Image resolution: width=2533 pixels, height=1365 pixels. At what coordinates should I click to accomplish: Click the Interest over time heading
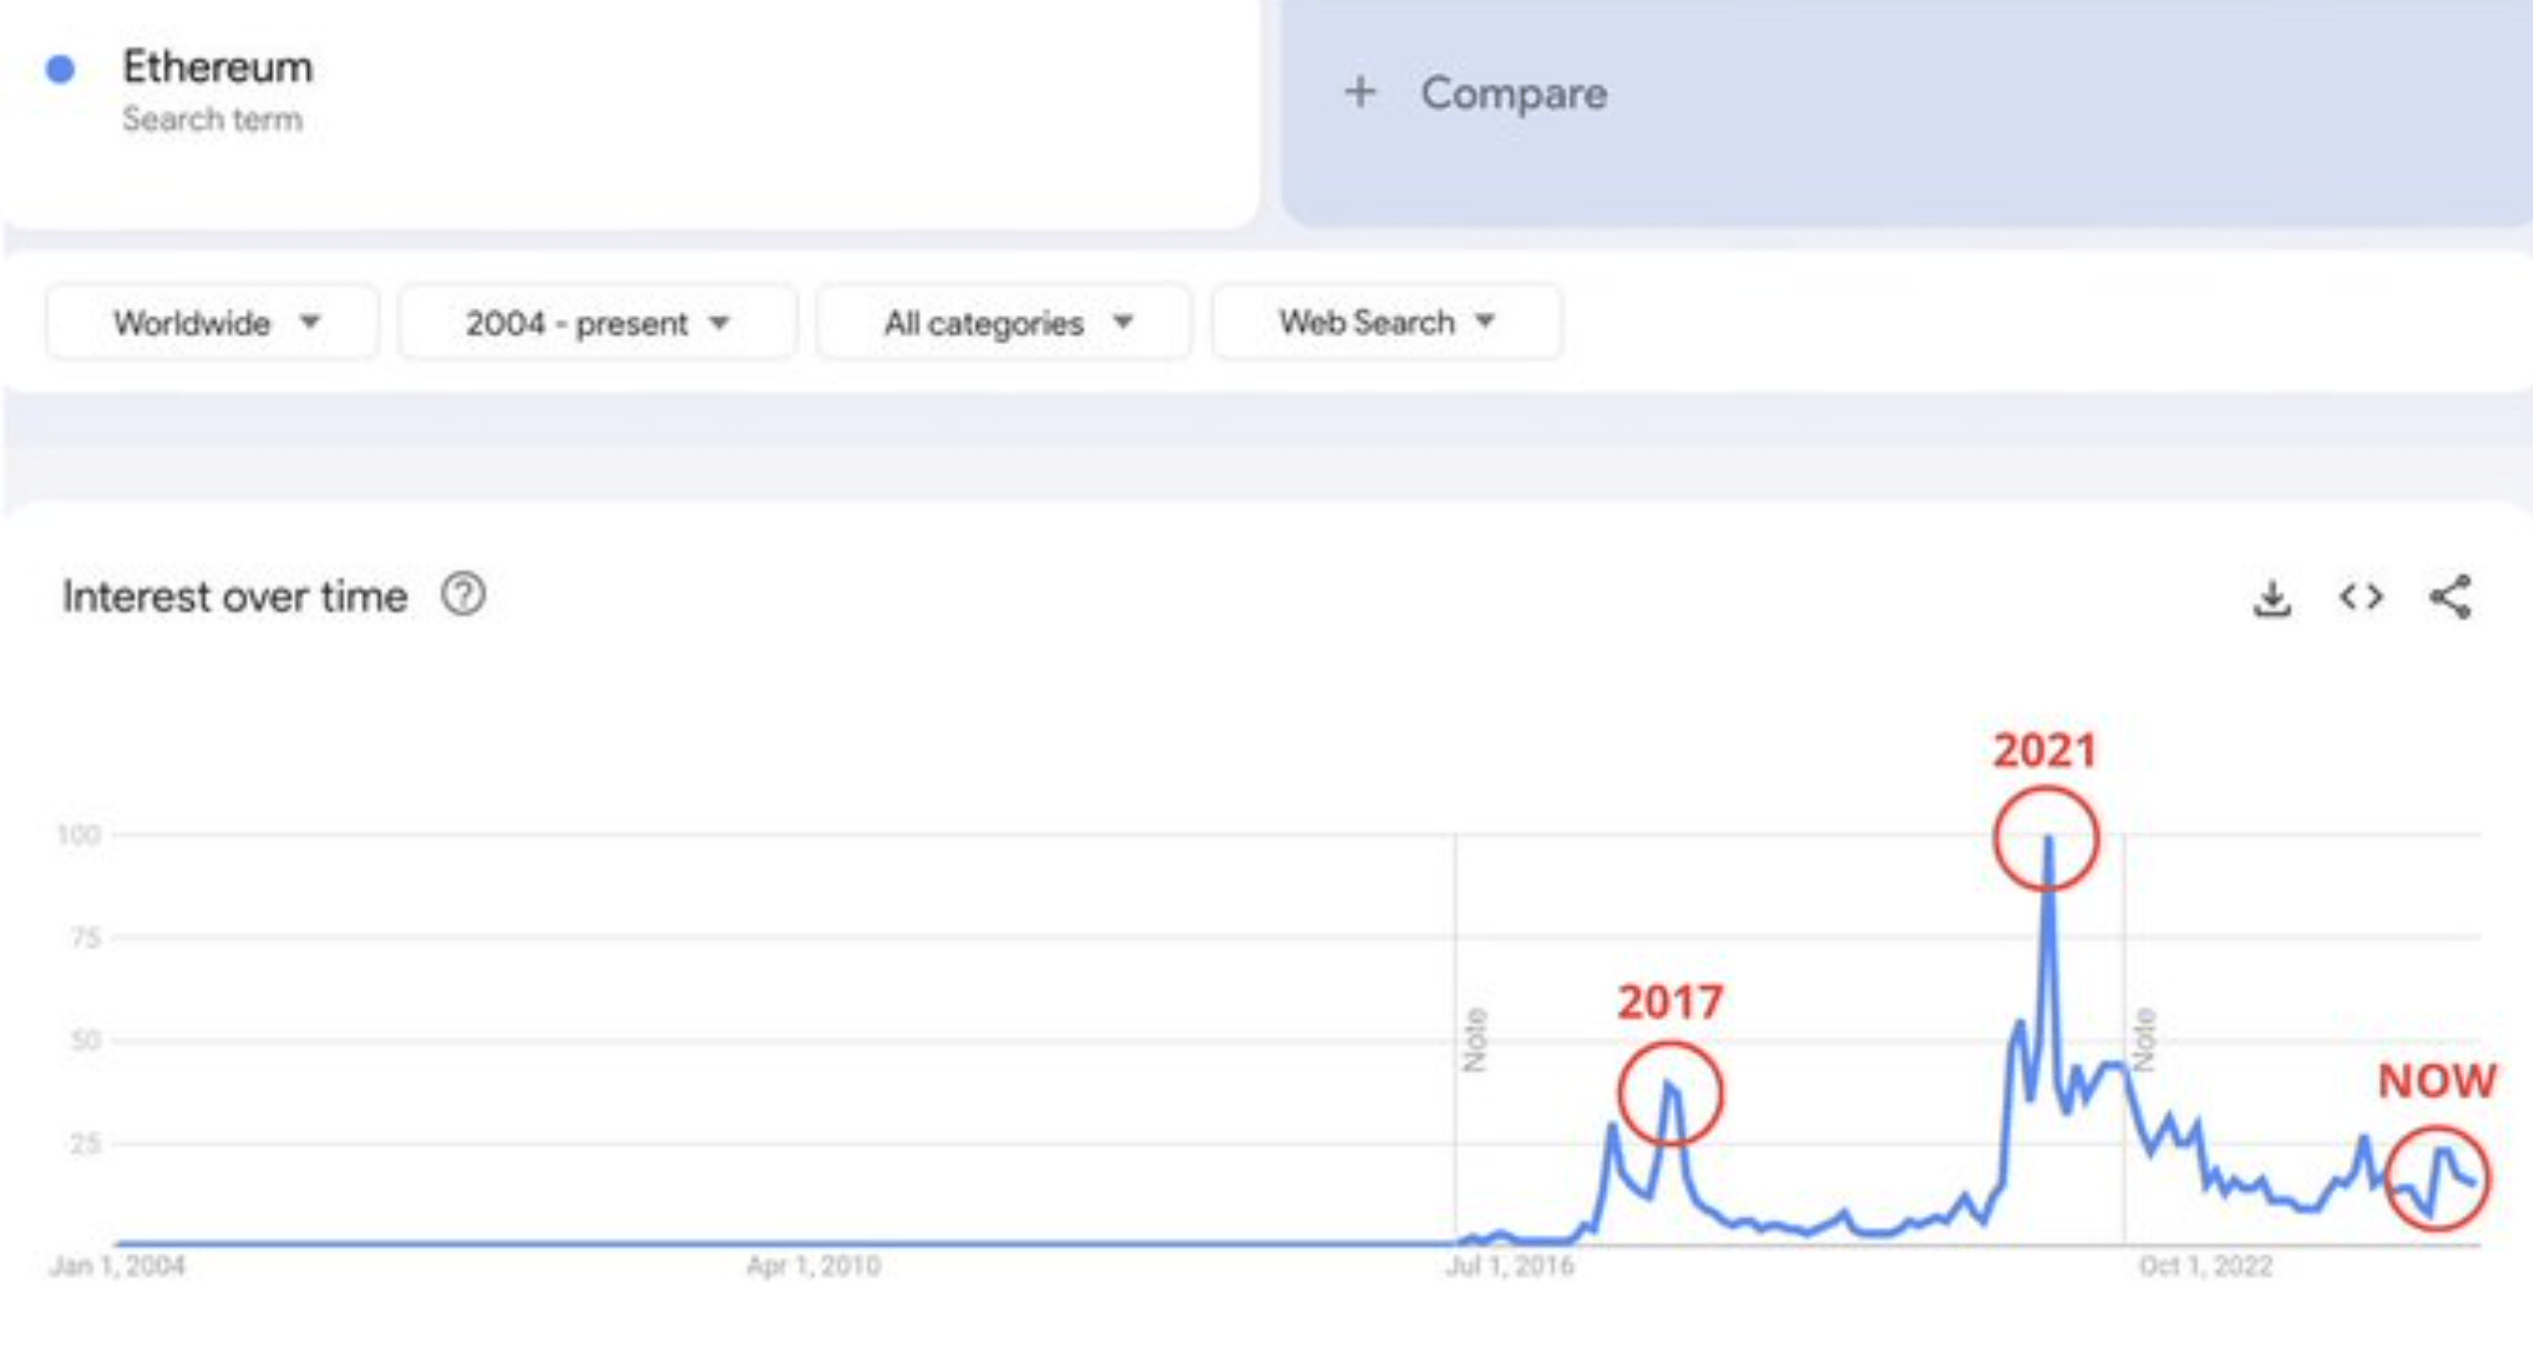[235, 597]
